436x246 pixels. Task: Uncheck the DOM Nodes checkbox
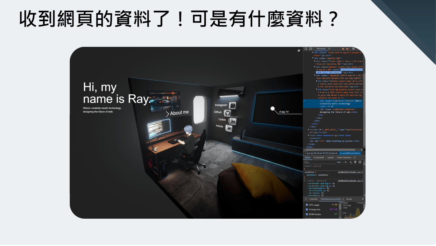(x=307, y=214)
